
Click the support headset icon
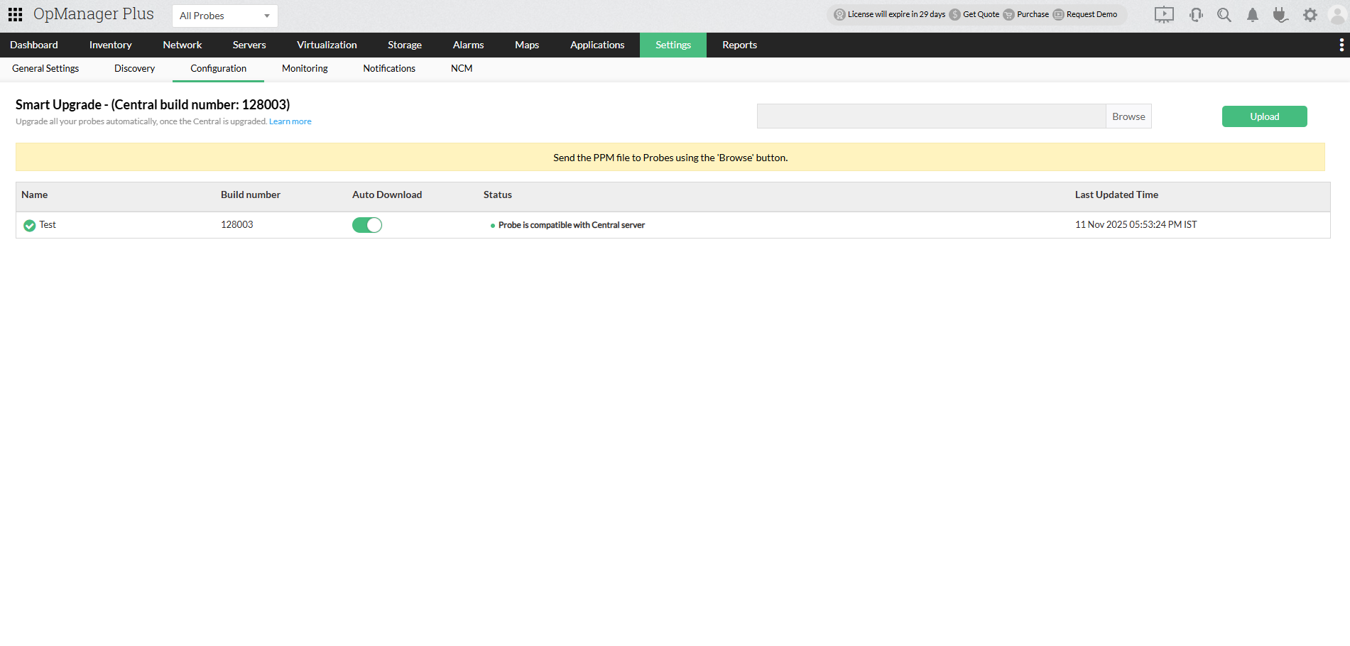pos(1196,14)
